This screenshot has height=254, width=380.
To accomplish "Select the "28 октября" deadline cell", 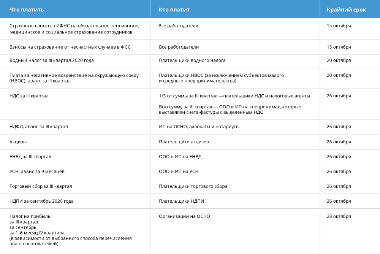I will point(339,216).
